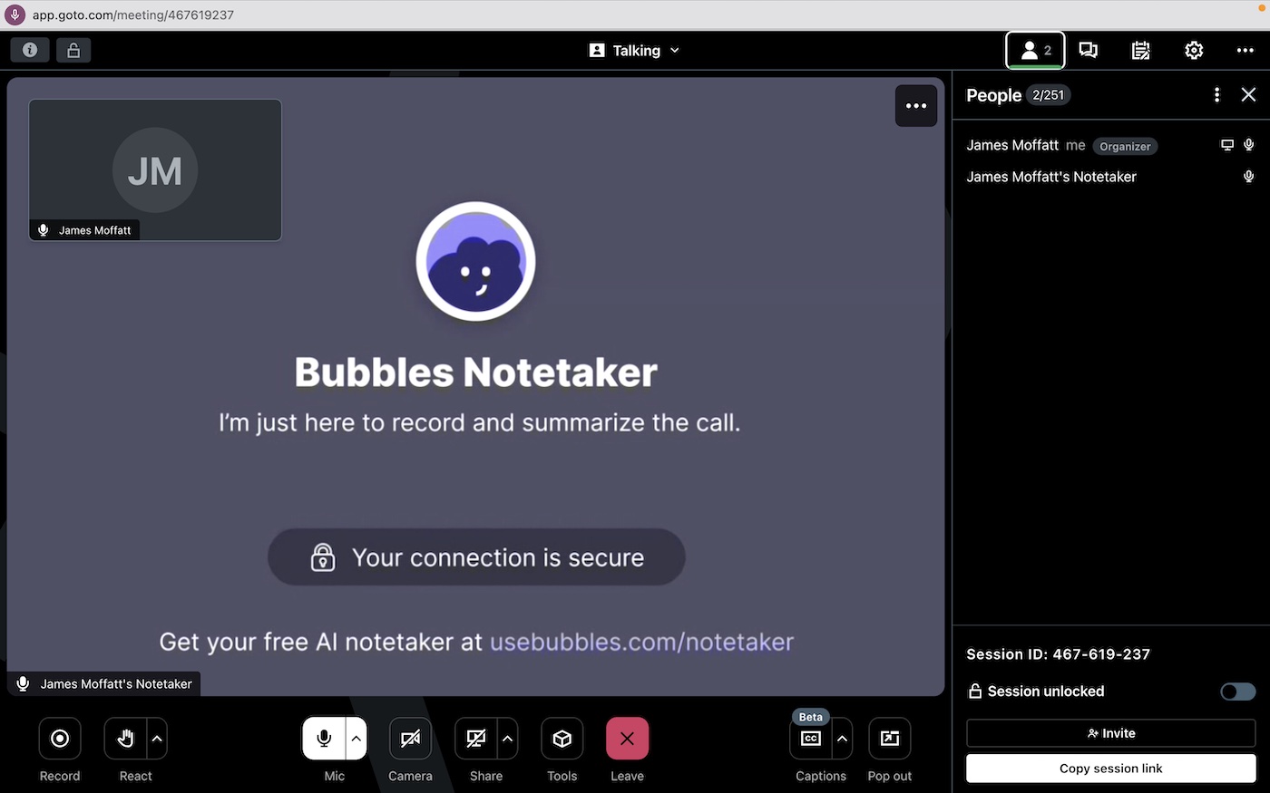Click the Invite button

1110,733
